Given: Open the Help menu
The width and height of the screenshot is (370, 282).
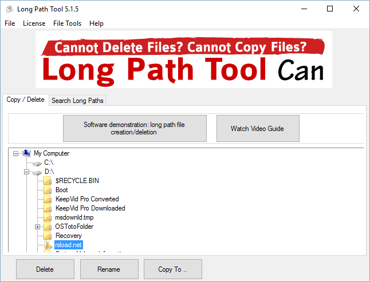Looking at the screenshot, I should [x=96, y=23].
